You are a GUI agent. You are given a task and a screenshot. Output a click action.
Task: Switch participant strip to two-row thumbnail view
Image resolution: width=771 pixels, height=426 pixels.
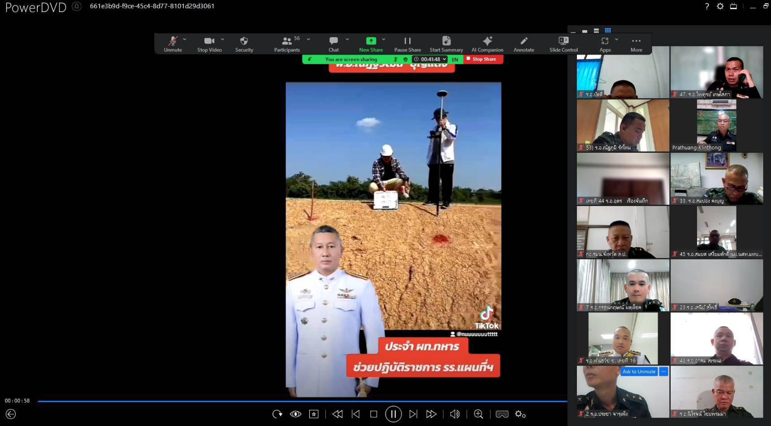596,30
